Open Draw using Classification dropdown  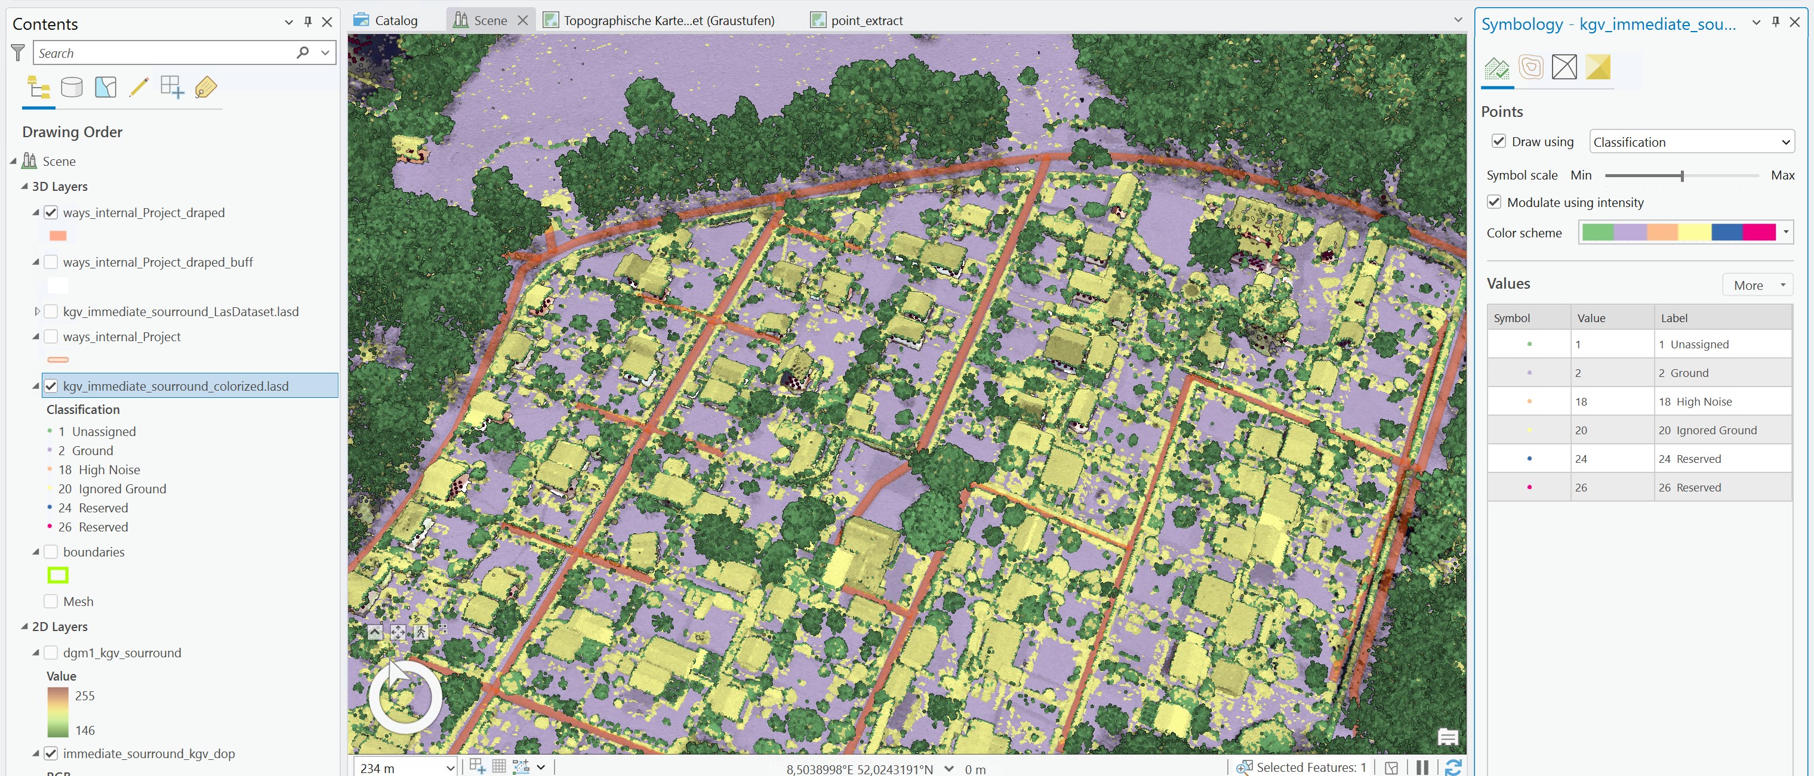coord(1691,142)
